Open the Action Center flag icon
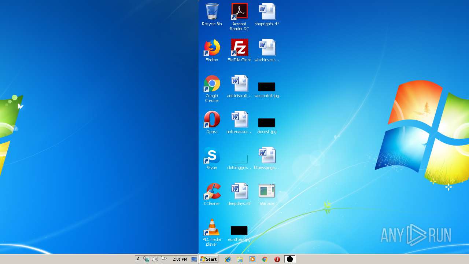The width and height of the screenshot is (469, 264). click(164, 259)
